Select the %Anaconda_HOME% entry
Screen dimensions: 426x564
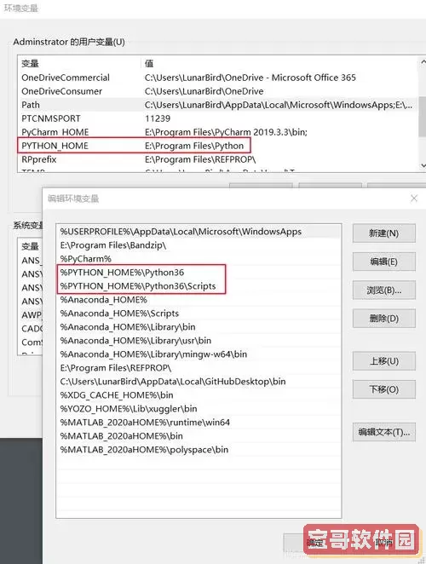[x=199, y=300]
